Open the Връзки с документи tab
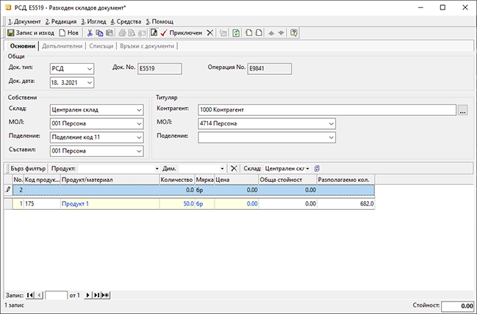This screenshot has width=477, height=314. (x=147, y=45)
